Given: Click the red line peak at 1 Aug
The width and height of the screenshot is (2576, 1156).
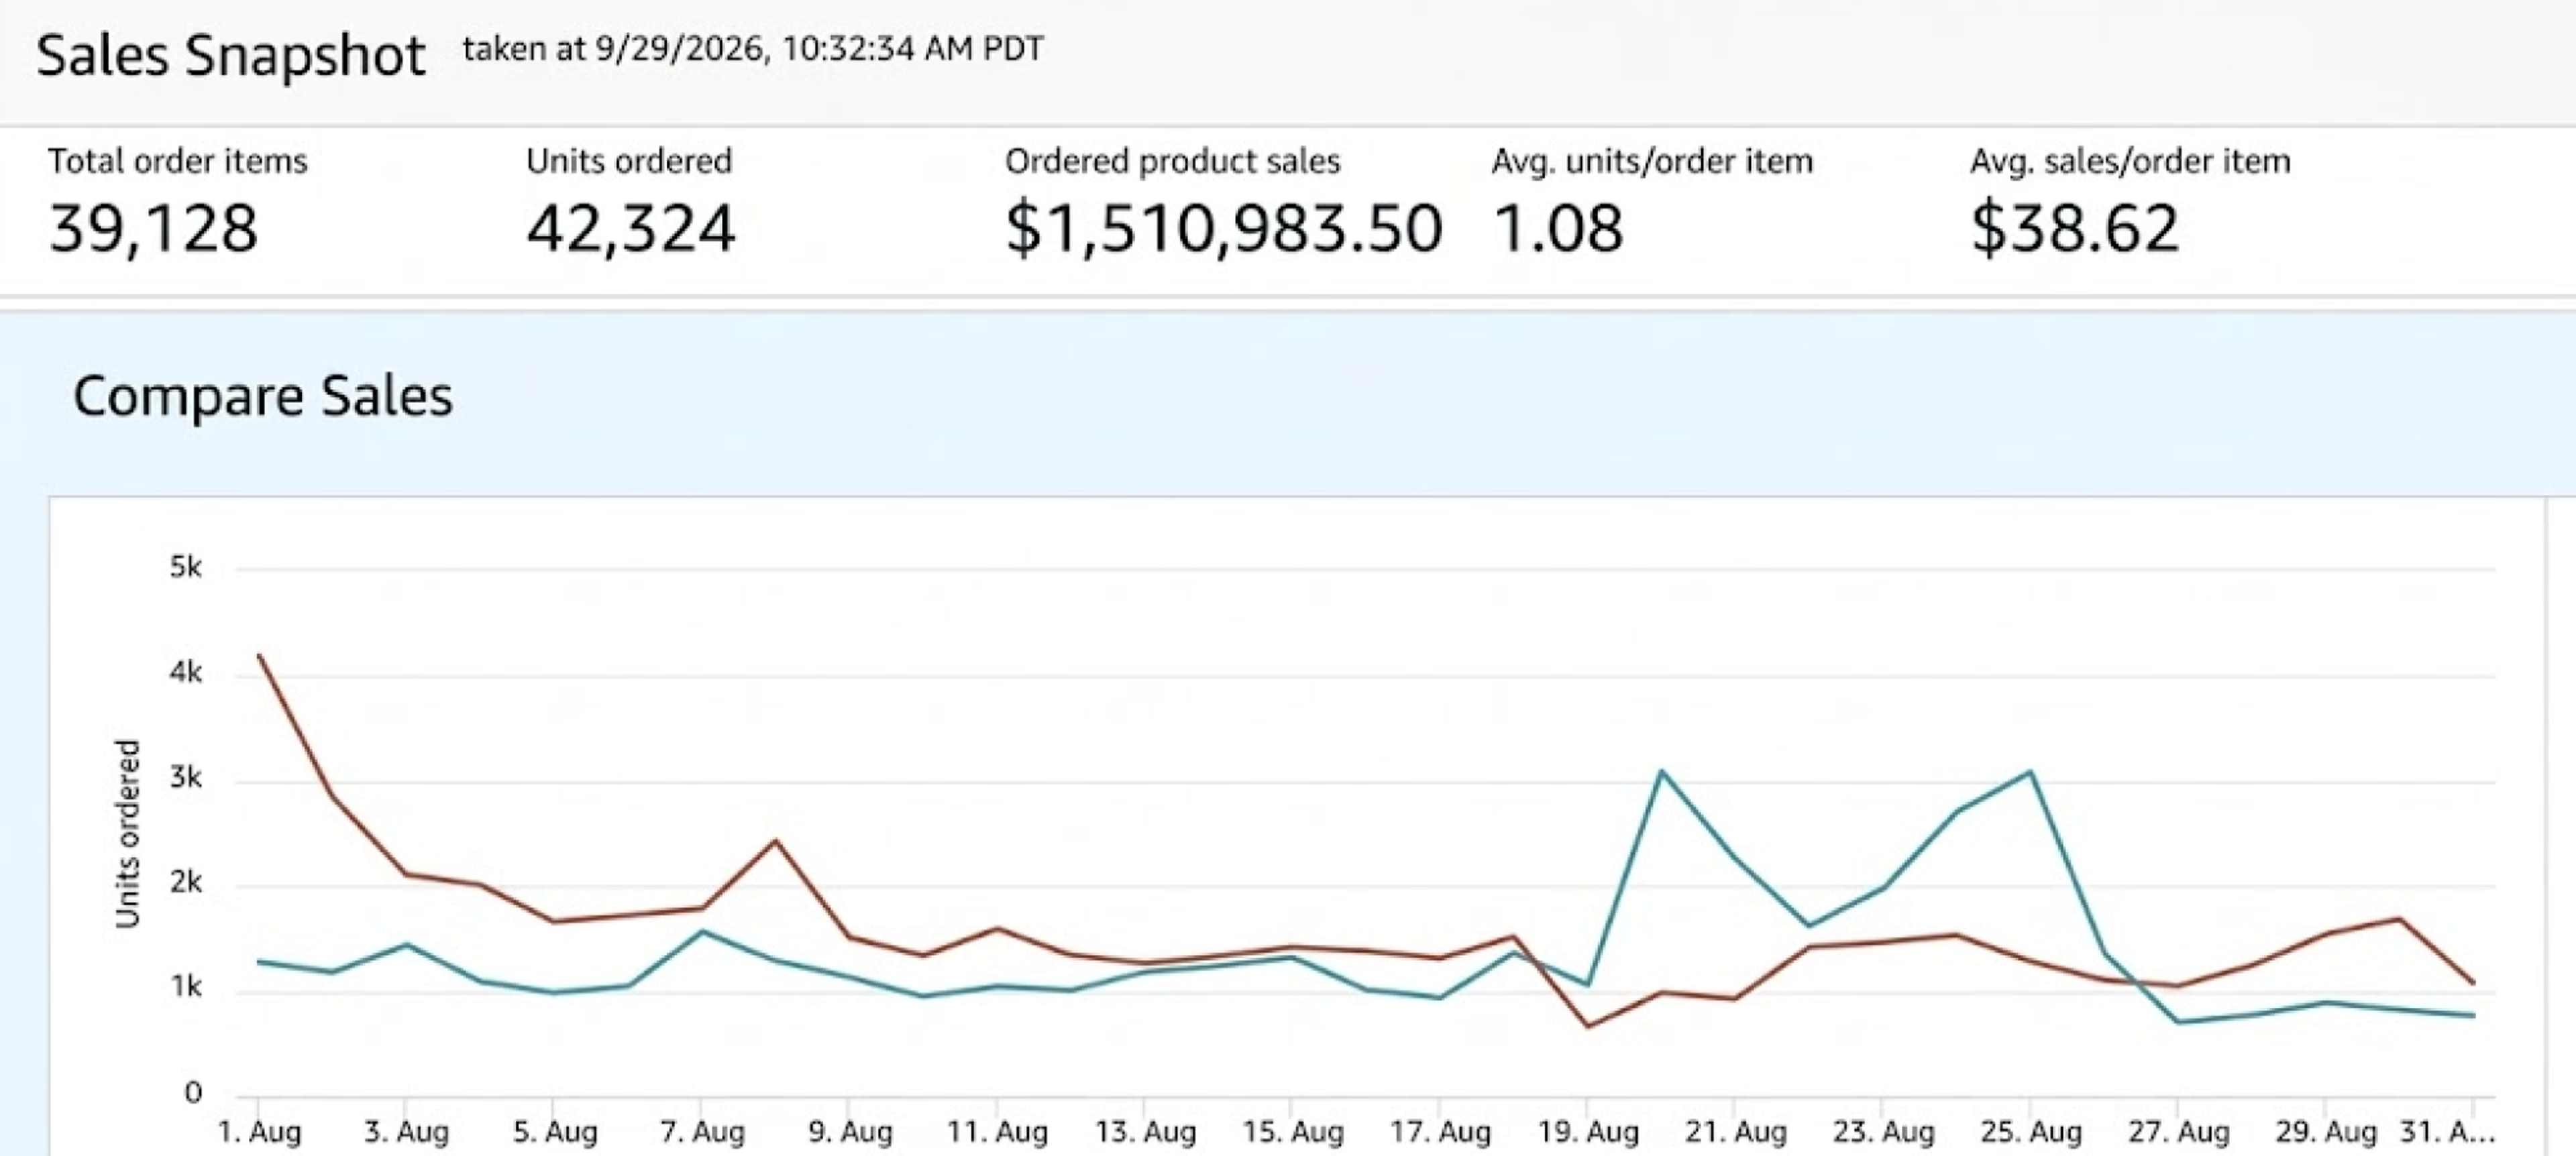Looking at the screenshot, I should 259,655.
